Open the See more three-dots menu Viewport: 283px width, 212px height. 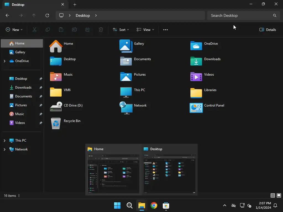pyautogui.click(x=166, y=30)
